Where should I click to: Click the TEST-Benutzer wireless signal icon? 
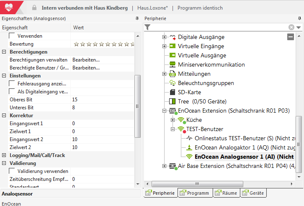pos(182,129)
